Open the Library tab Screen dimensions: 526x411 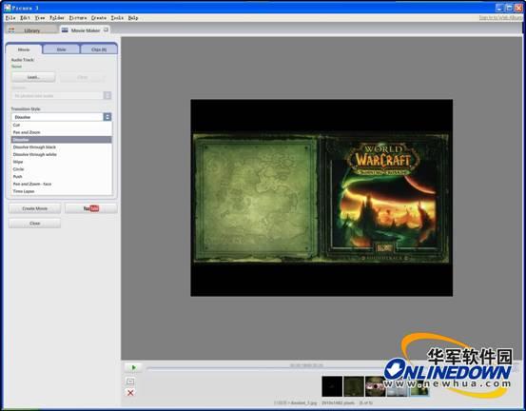pos(32,29)
